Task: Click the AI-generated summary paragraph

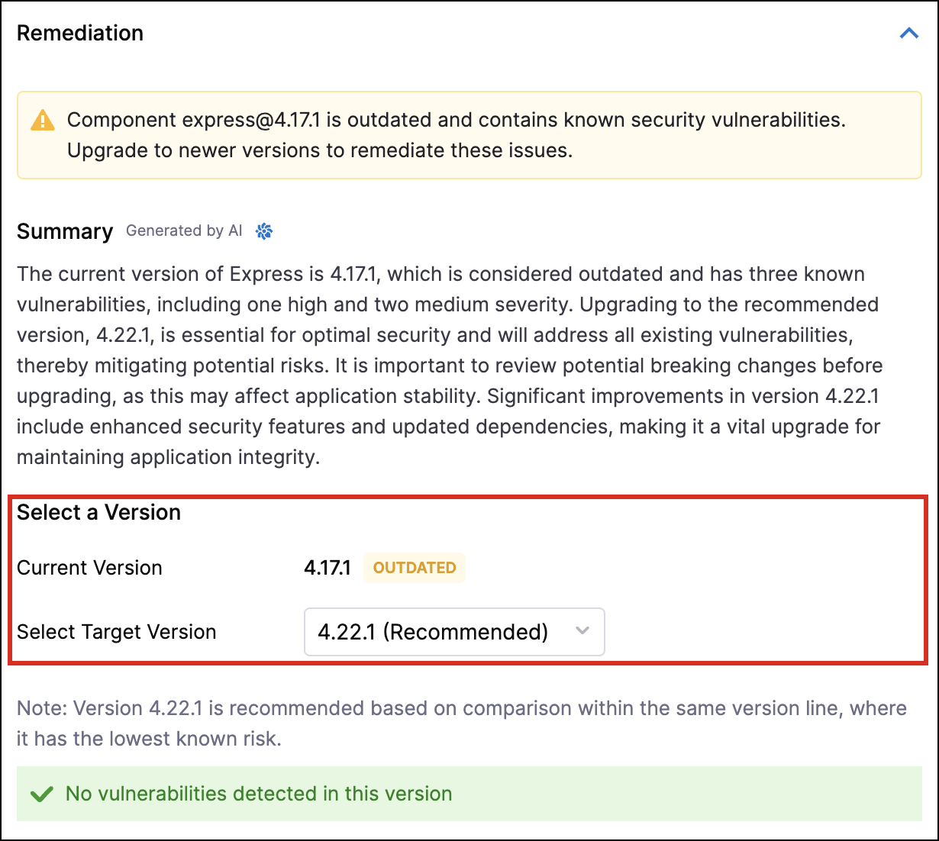Action: point(449,366)
